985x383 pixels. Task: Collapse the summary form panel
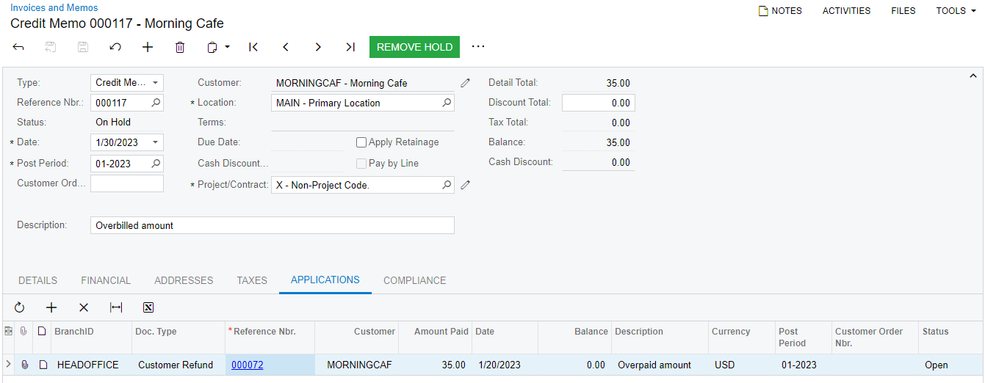pos(973,76)
